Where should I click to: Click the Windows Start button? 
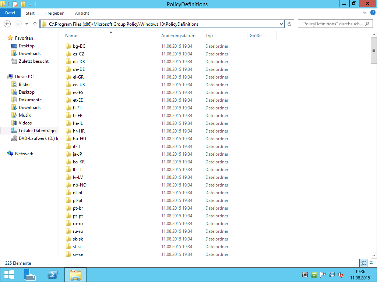[x=9, y=275]
